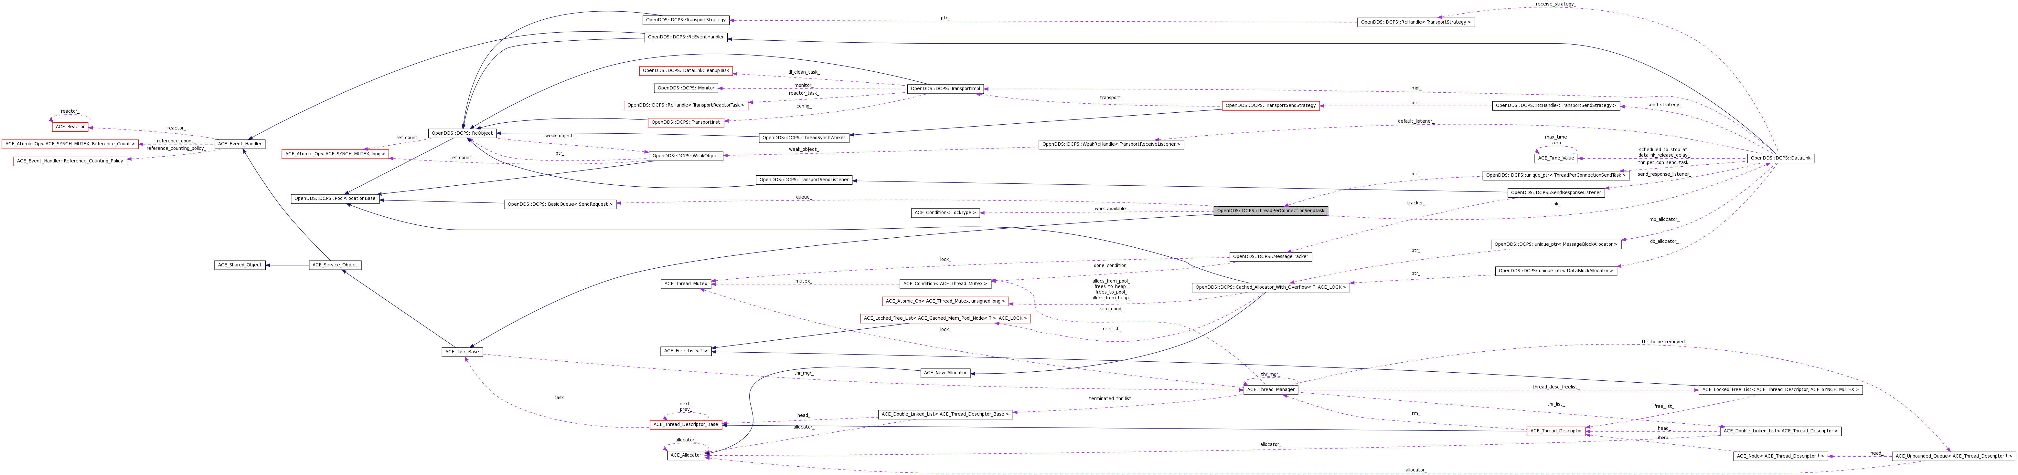Click the thr_to_be_removed_ edge label
2018x475 pixels.
tap(1664, 342)
